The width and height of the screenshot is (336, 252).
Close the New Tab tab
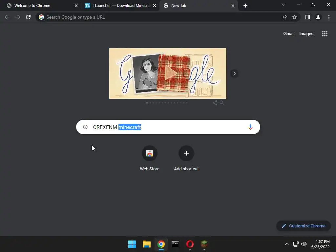point(233,6)
